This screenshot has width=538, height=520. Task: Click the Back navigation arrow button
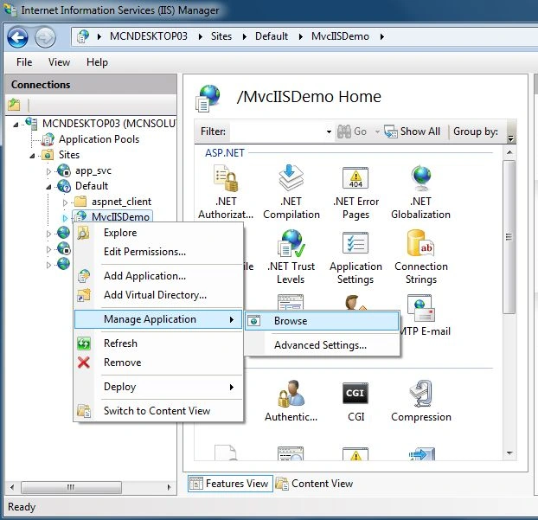[17, 37]
